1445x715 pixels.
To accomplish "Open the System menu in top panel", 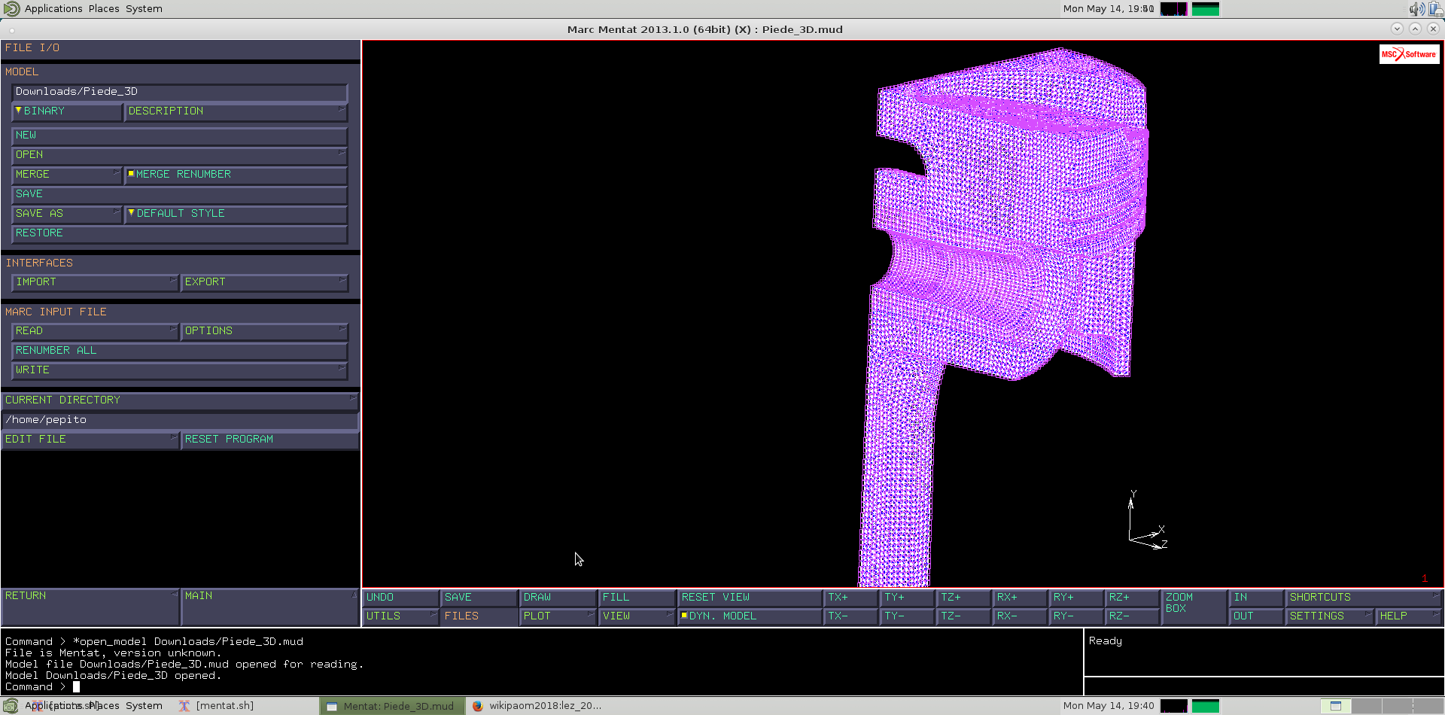I will [144, 9].
